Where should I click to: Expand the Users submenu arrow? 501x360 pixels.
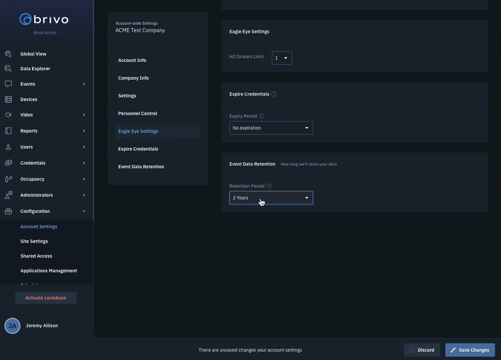tap(84, 147)
